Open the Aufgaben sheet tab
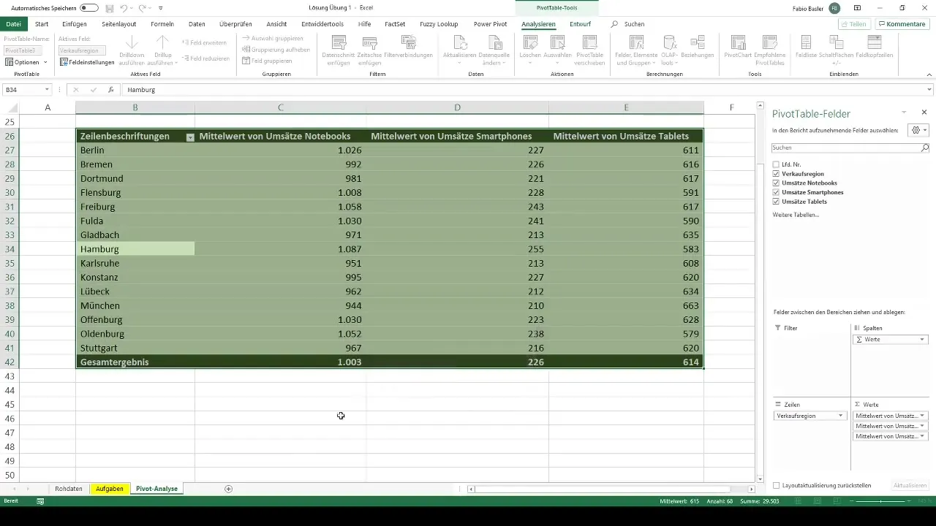 [110, 489]
